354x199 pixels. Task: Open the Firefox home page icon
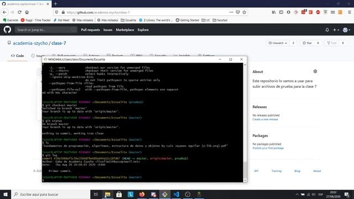(x=27, y=12)
